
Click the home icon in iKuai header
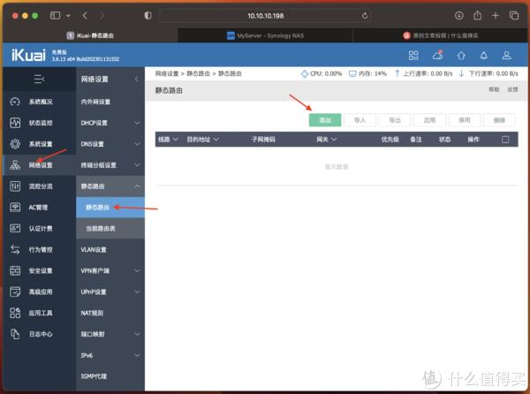click(461, 56)
